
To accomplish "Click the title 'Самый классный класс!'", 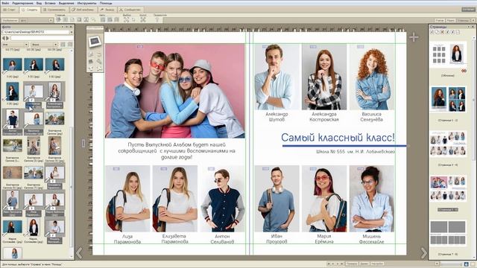I will click(x=338, y=138).
